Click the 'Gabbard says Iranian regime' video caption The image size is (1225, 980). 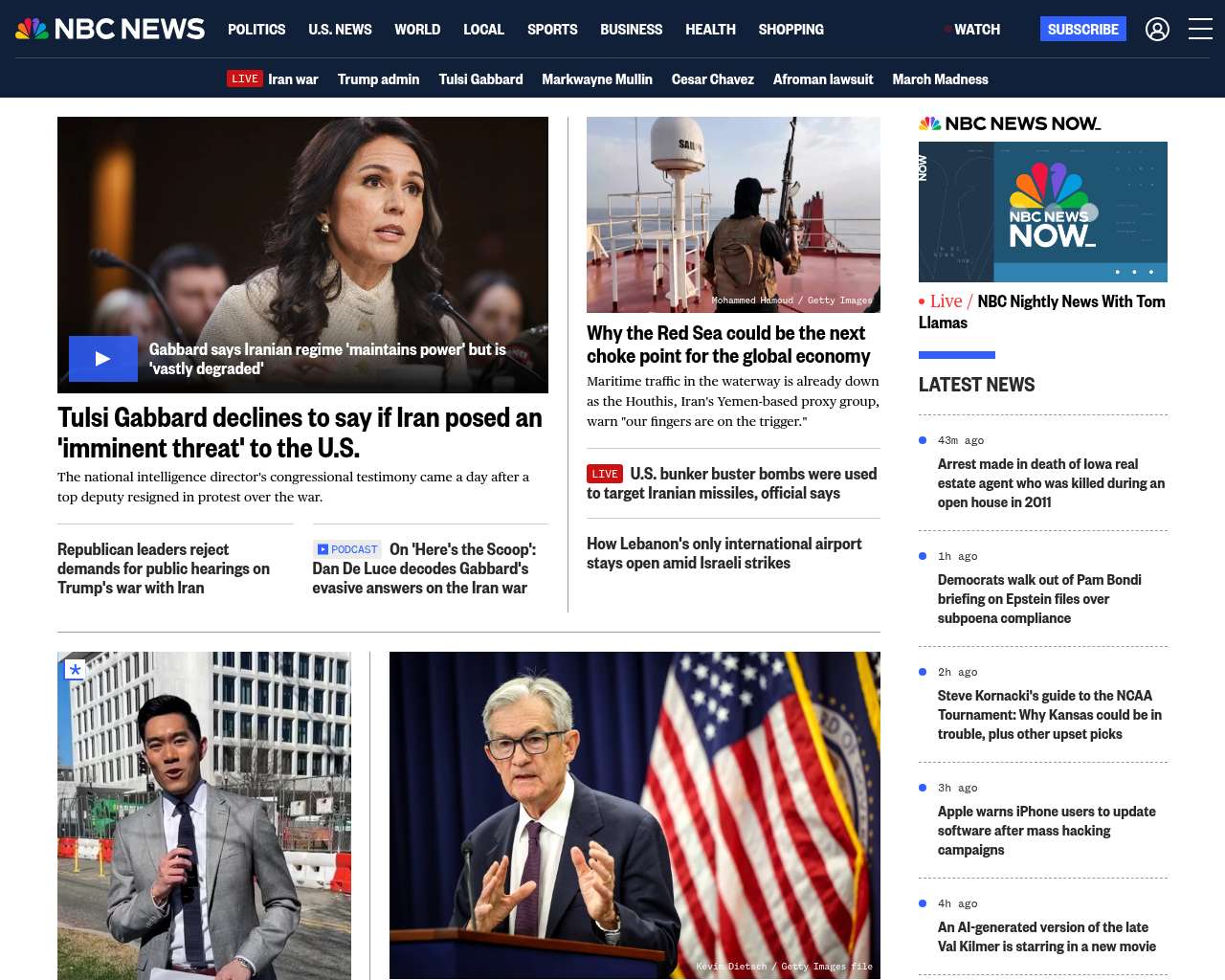pyautogui.click(x=327, y=359)
